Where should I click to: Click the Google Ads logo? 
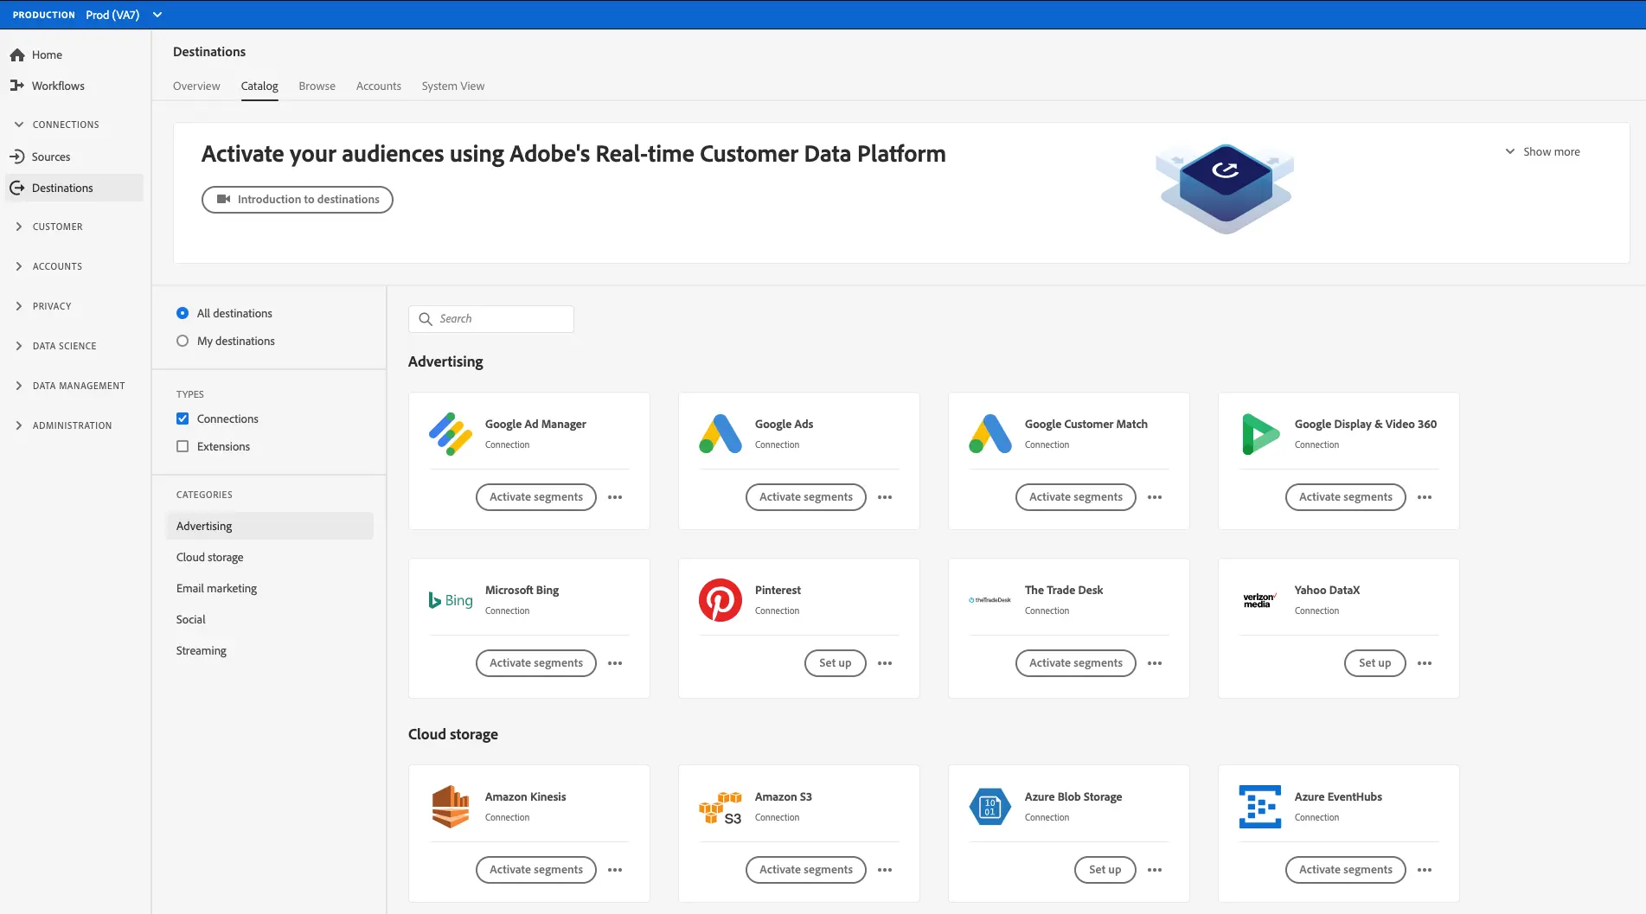[721, 434]
